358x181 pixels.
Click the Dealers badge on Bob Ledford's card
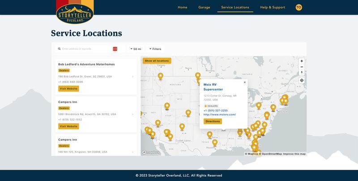(64, 71)
